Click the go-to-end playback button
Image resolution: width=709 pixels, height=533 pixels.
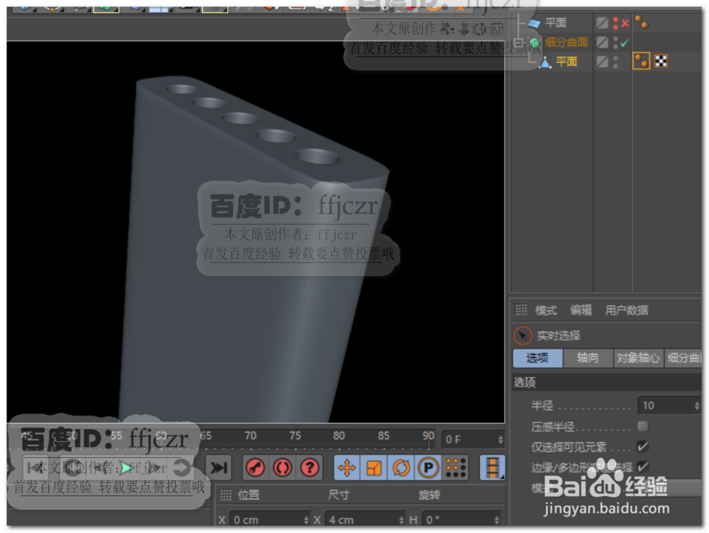click(x=218, y=468)
